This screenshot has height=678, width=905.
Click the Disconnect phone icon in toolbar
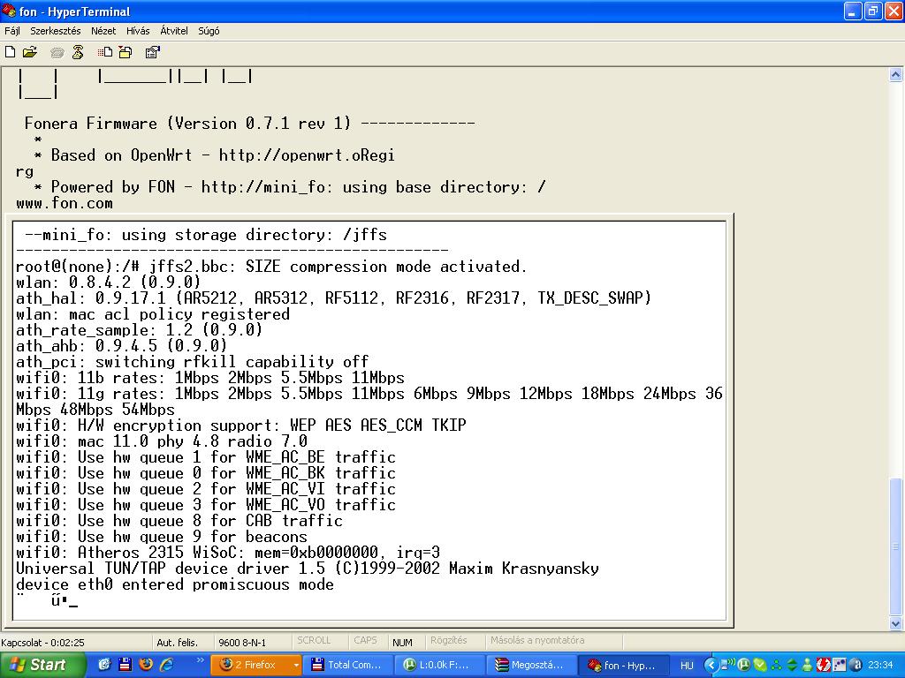pyautogui.click(x=78, y=52)
